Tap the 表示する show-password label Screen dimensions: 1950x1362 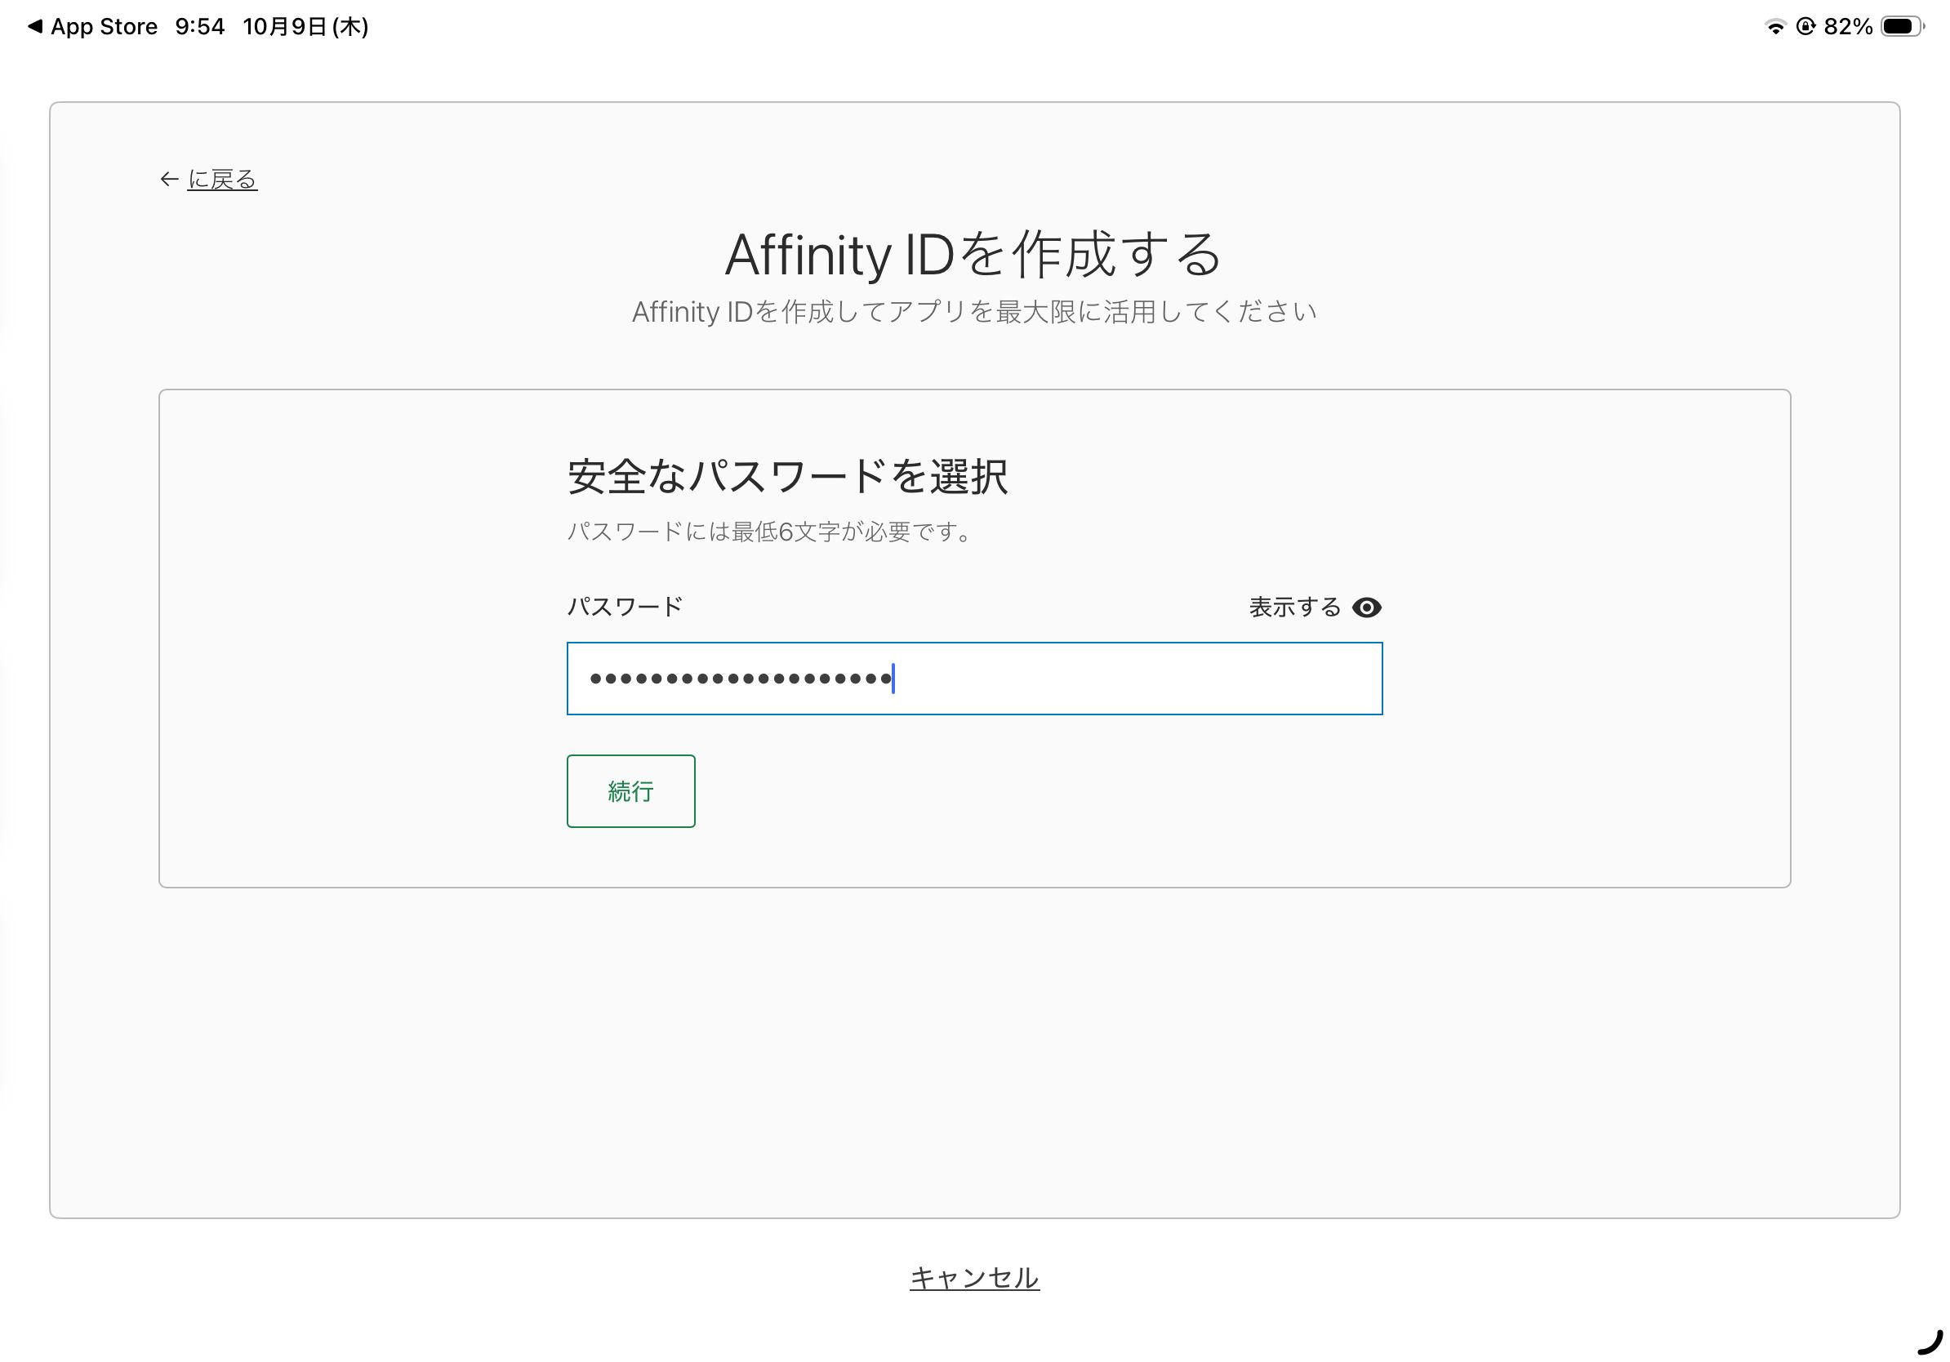point(1293,608)
